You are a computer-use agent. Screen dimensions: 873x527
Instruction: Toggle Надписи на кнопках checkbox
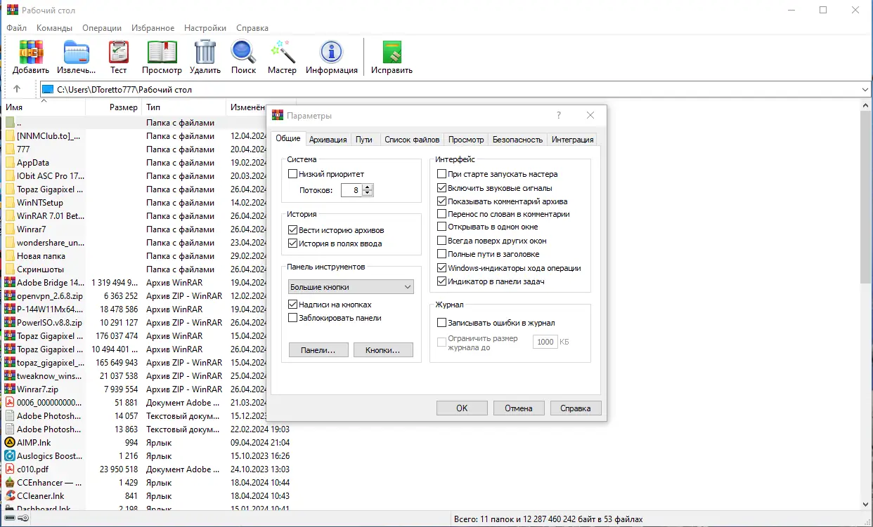pos(293,305)
